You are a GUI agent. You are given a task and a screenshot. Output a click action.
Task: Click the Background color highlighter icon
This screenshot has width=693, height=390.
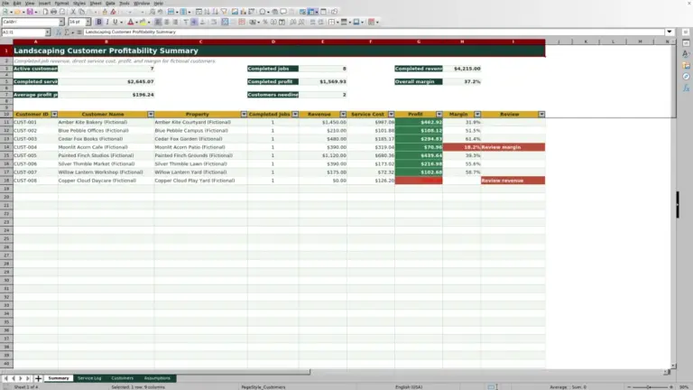coord(143,22)
